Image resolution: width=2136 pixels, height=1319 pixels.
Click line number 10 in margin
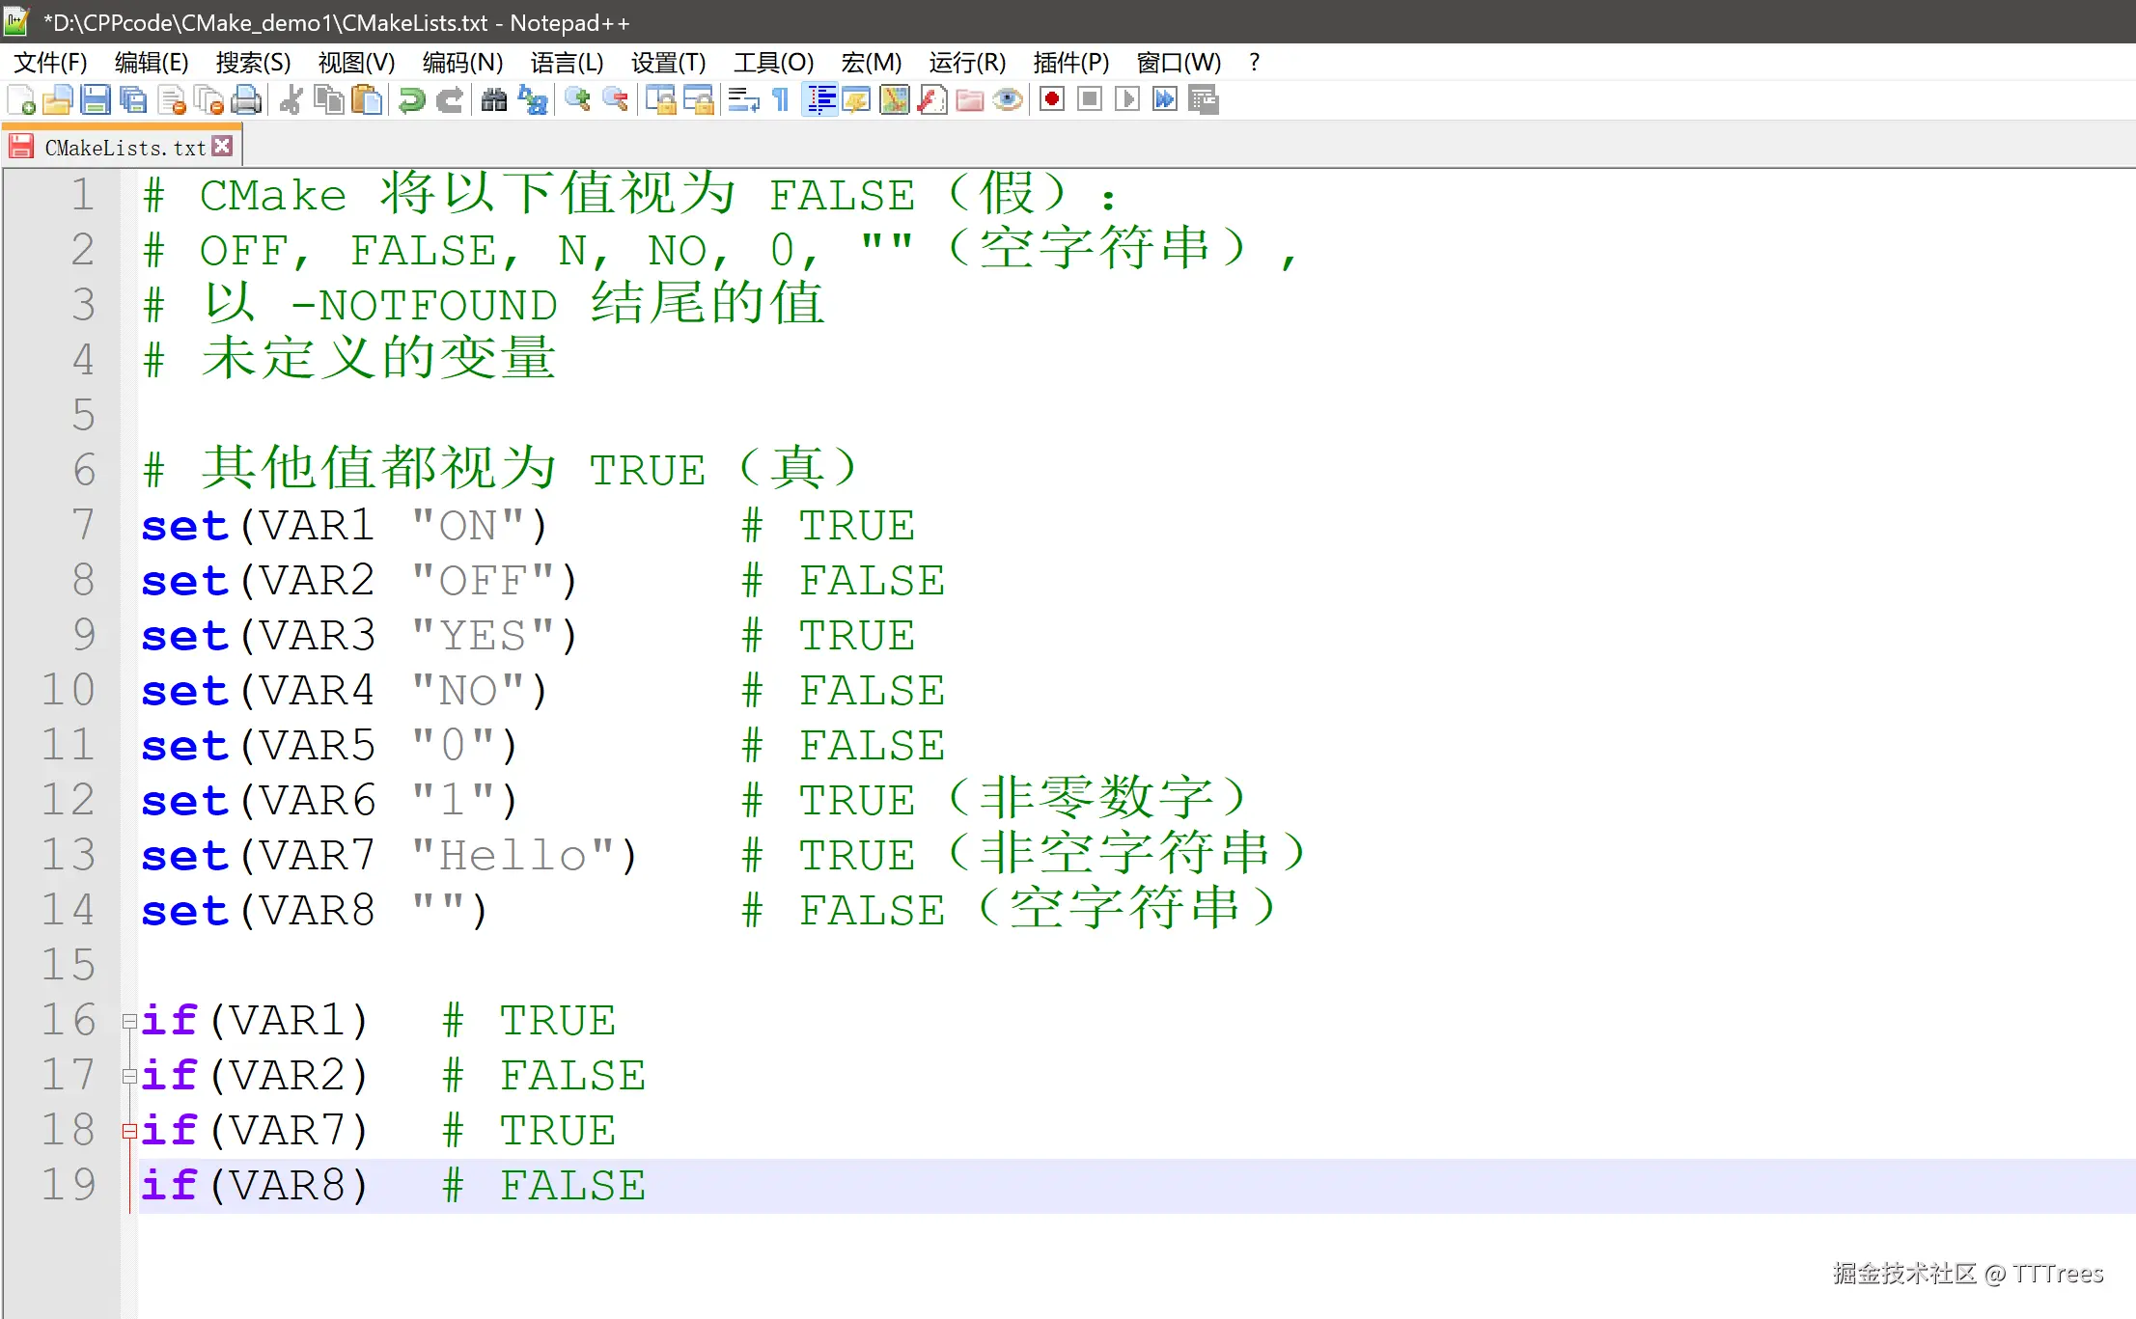point(68,690)
